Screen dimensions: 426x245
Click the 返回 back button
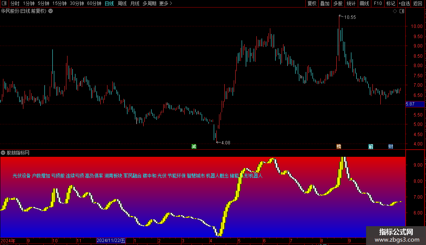pos(418,3)
